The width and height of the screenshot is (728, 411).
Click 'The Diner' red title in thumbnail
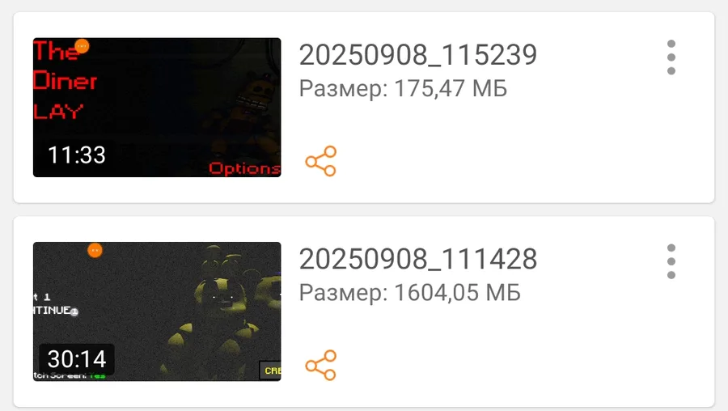(x=65, y=66)
